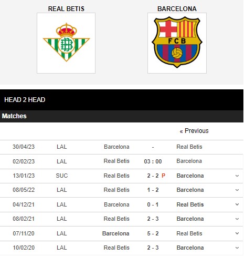Click the 0 - 1 score on 04/12/21
245x257 pixels.
(x=153, y=204)
